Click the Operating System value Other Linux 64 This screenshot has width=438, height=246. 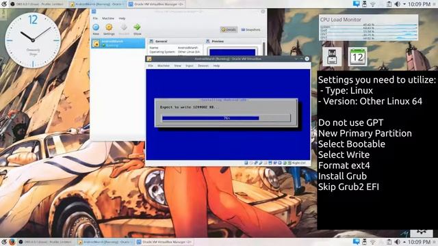click(189, 52)
